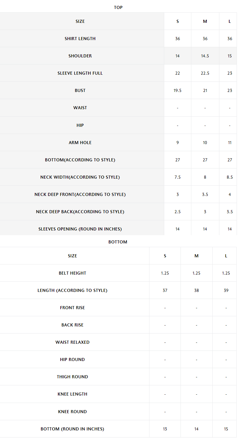Click the FRONT RISE row label
Image resolution: width=240 pixels, height=440 pixels.
coord(72,308)
